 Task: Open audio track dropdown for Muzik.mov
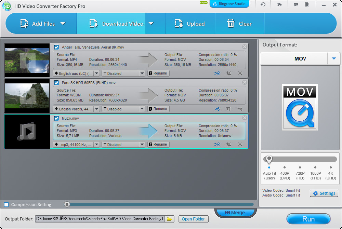click(x=97, y=145)
